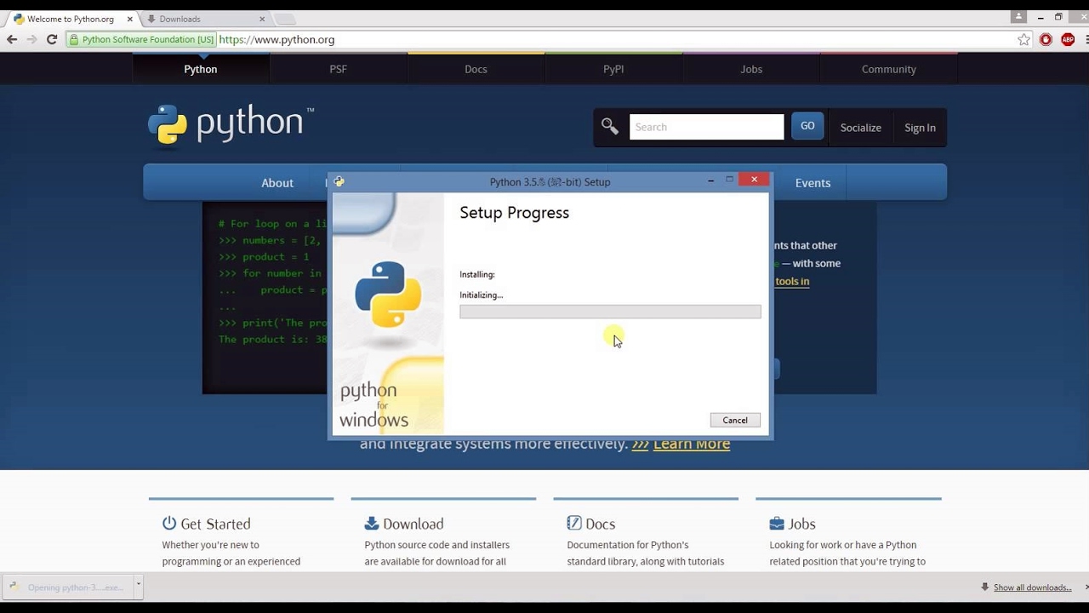Minimize the Python Setup dialog
Image resolution: width=1089 pixels, height=613 pixels.
[710, 180]
